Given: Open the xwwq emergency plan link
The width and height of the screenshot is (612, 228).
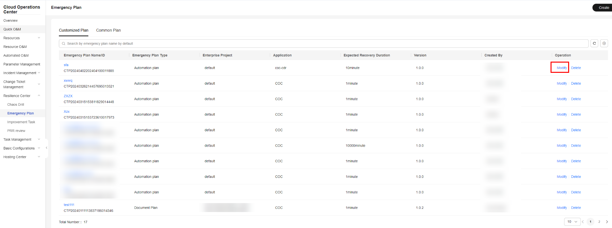Looking at the screenshot, I should 68,80.
